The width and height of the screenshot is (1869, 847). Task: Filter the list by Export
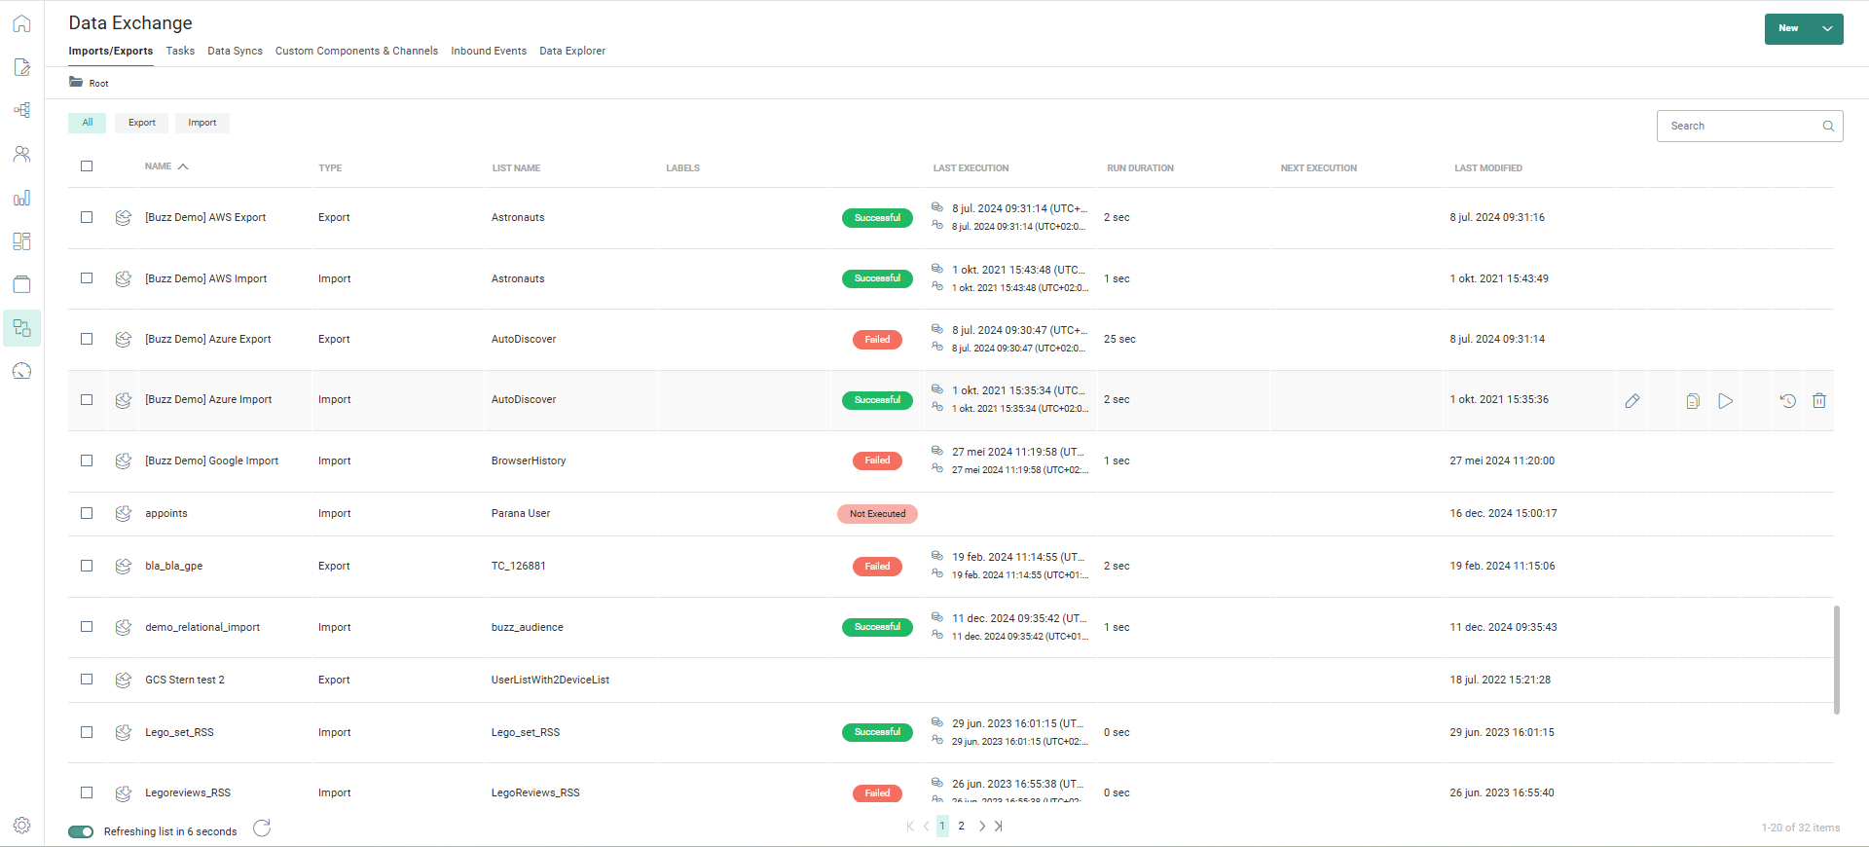pos(141,123)
